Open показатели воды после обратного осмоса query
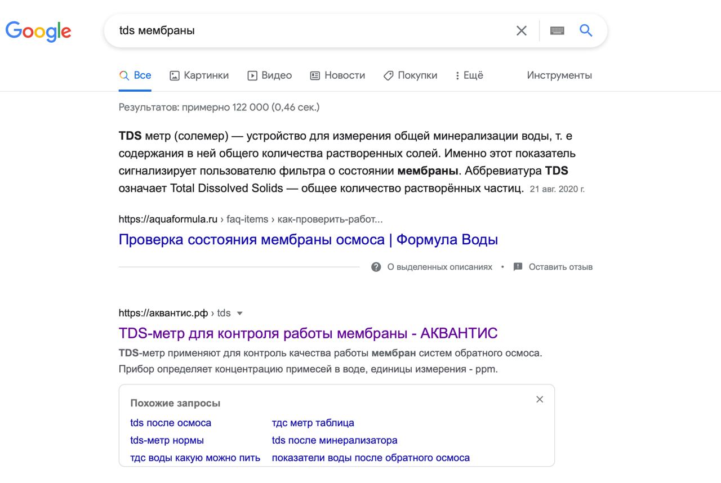The image size is (721, 483). pyautogui.click(x=371, y=458)
